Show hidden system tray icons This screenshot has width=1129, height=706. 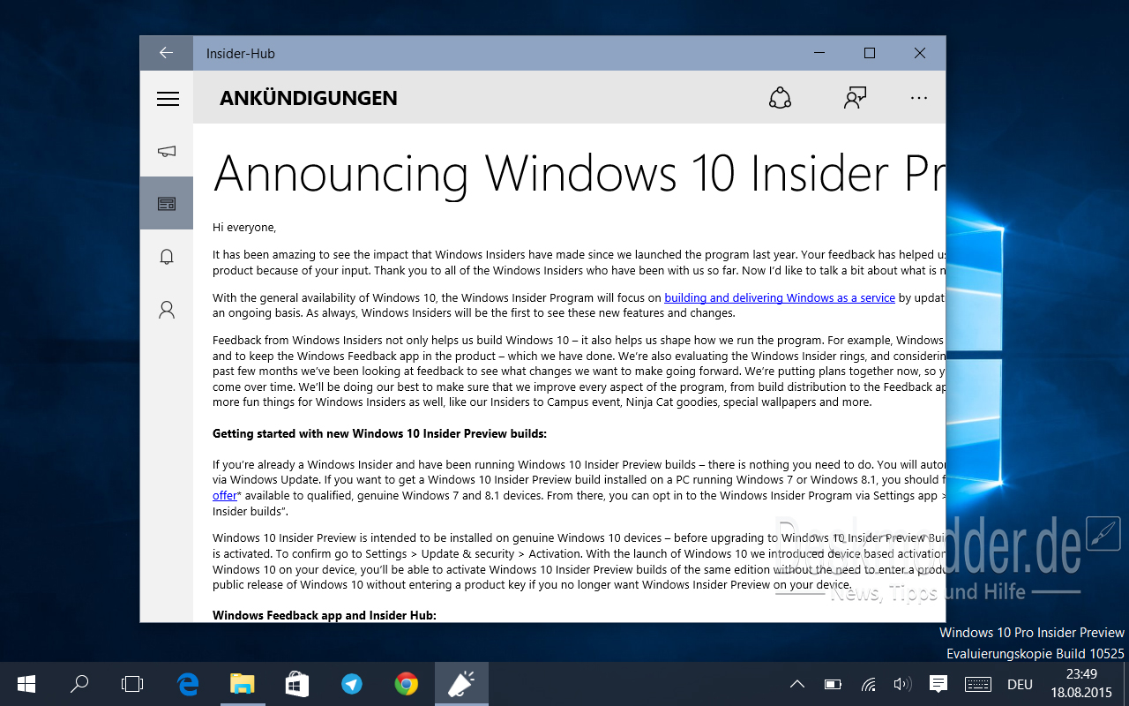point(796,684)
